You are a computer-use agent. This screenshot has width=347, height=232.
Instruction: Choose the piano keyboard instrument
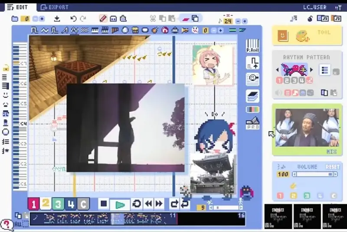(x=95, y=30)
